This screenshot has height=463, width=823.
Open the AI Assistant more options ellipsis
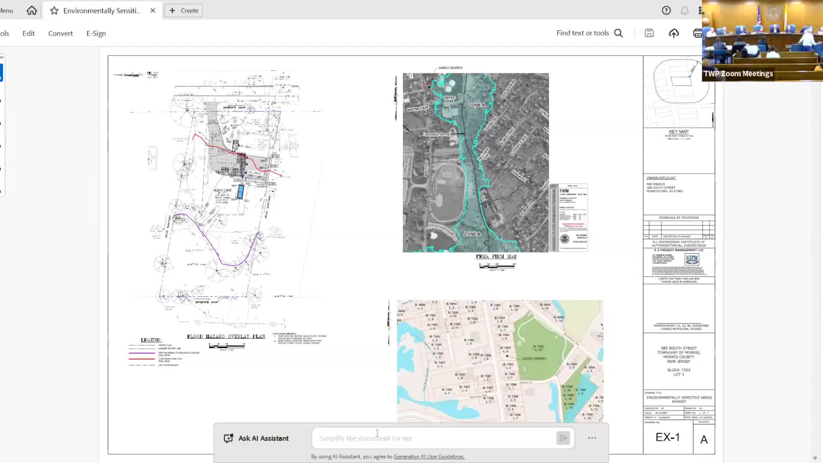pos(592,438)
